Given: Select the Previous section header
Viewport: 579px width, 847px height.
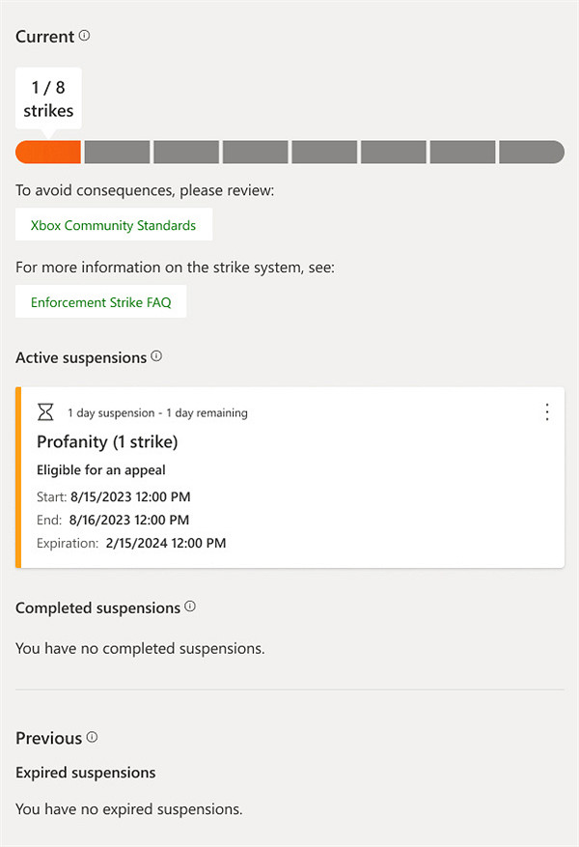Looking at the screenshot, I should tap(47, 738).
